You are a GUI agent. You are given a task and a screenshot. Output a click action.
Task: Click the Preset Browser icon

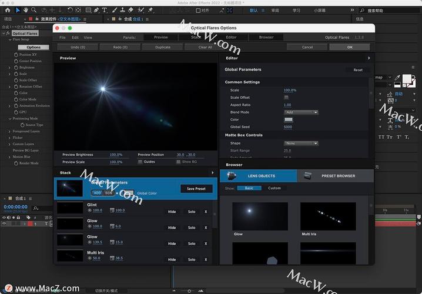[x=307, y=176]
